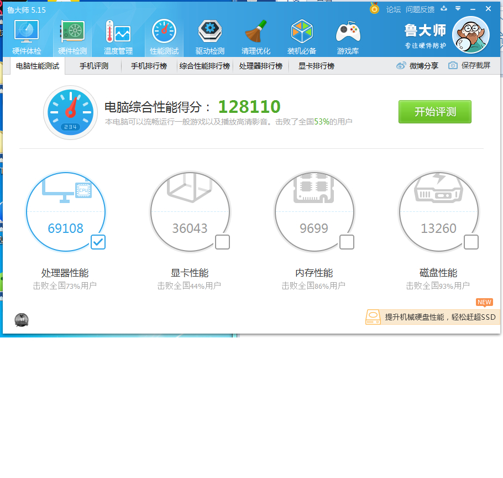Click 磁盘性能 label text

pos(438,273)
